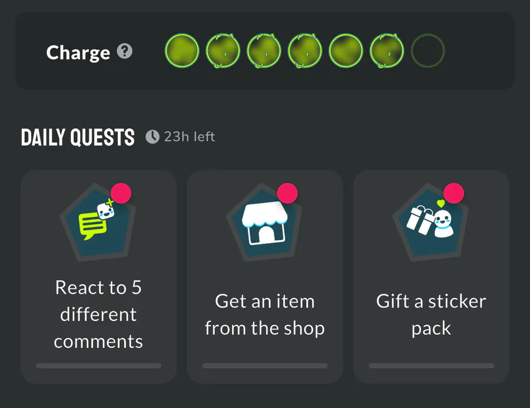Click the gift sticker quest progress bar
Image resolution: width=530 pixels, height=408 pixels.
coord(431,366)
